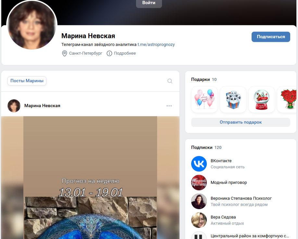Open Вероника Степанова Психолог page
Image resolution: width=298 pixels, height=239 pixels.
point(241,199)
